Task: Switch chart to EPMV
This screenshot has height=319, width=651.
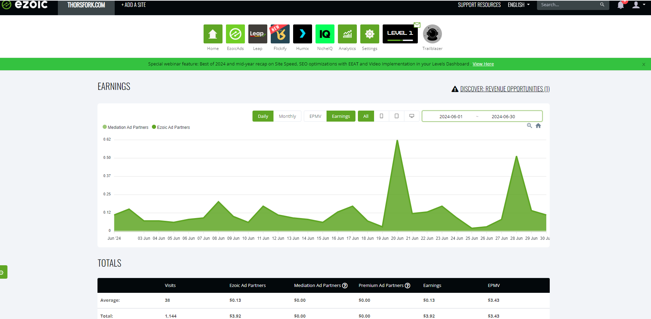Action: click(315, 116)
